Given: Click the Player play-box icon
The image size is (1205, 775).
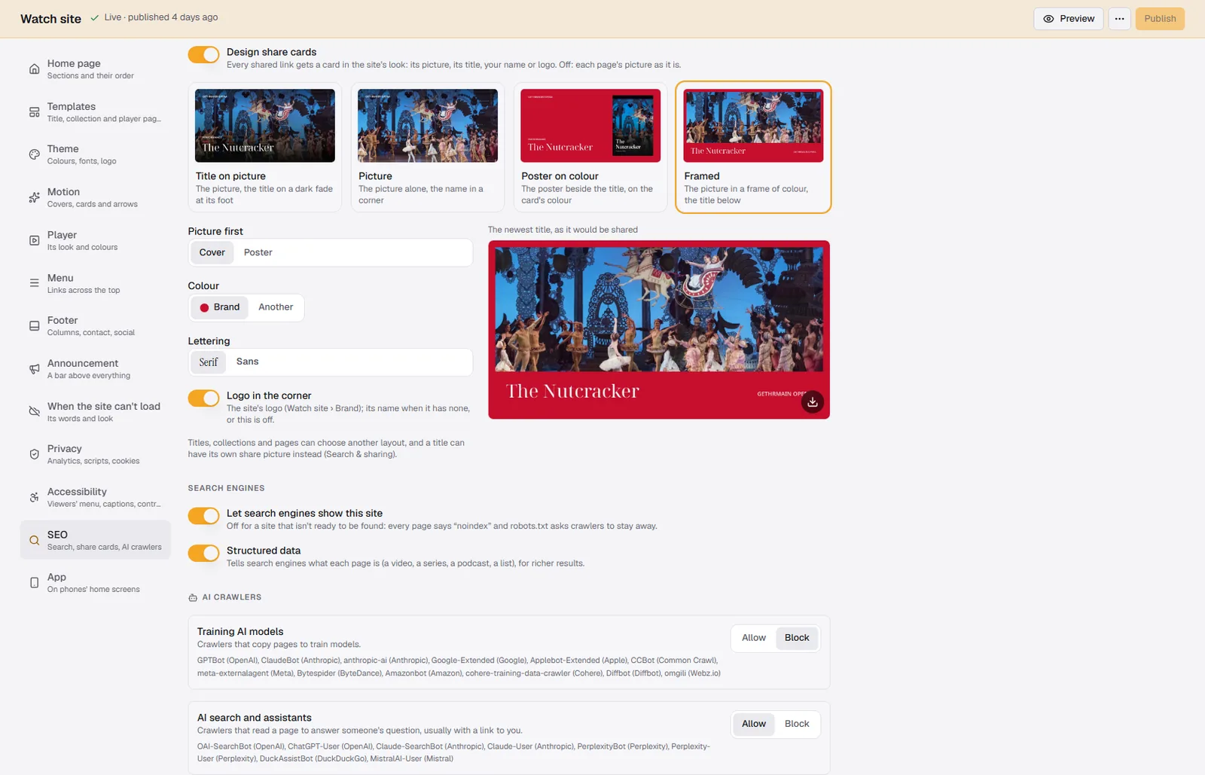Looking at the screenshot, I should (x=34, y=240).
